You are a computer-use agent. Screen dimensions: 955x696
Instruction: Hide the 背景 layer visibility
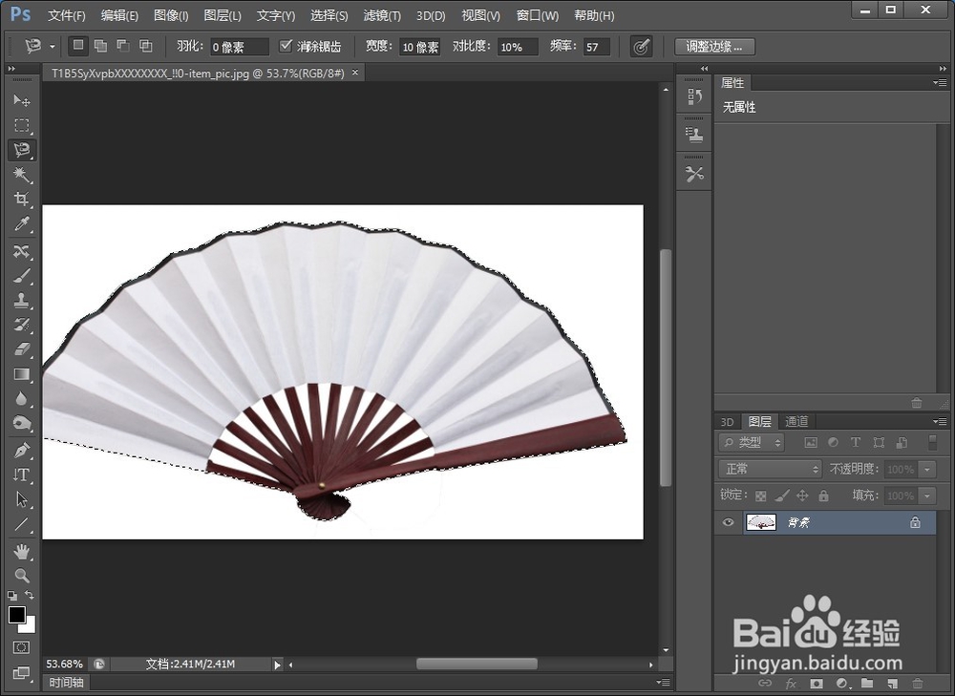pos(728,522)
